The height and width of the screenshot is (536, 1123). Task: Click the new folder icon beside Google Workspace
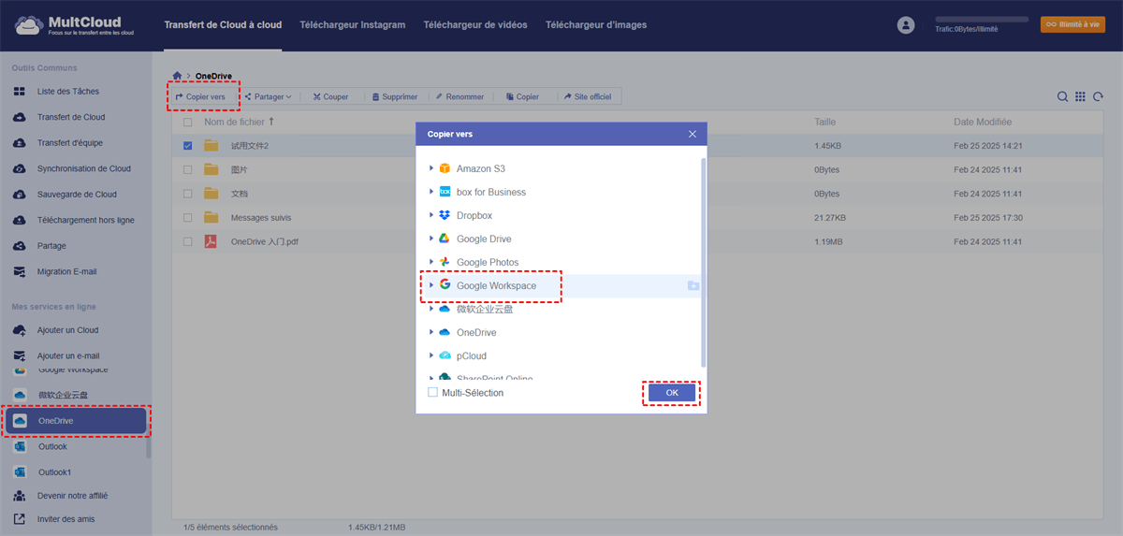693,285
